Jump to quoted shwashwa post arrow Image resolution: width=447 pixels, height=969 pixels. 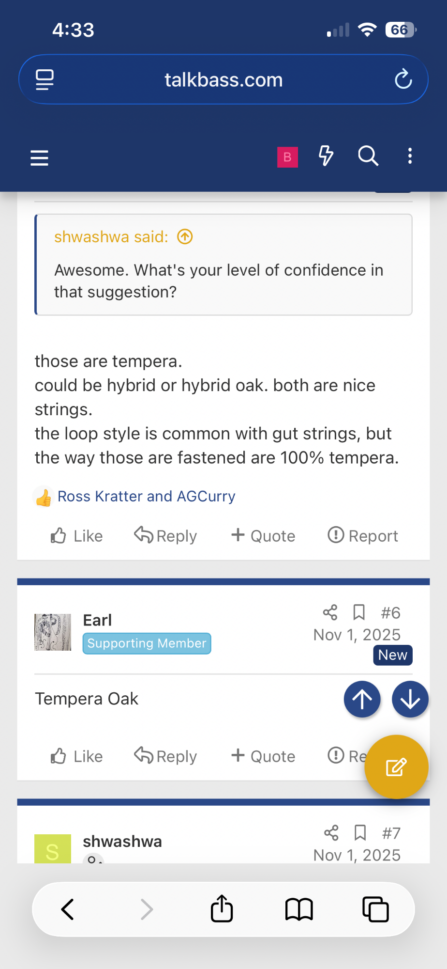coord(185,237)
